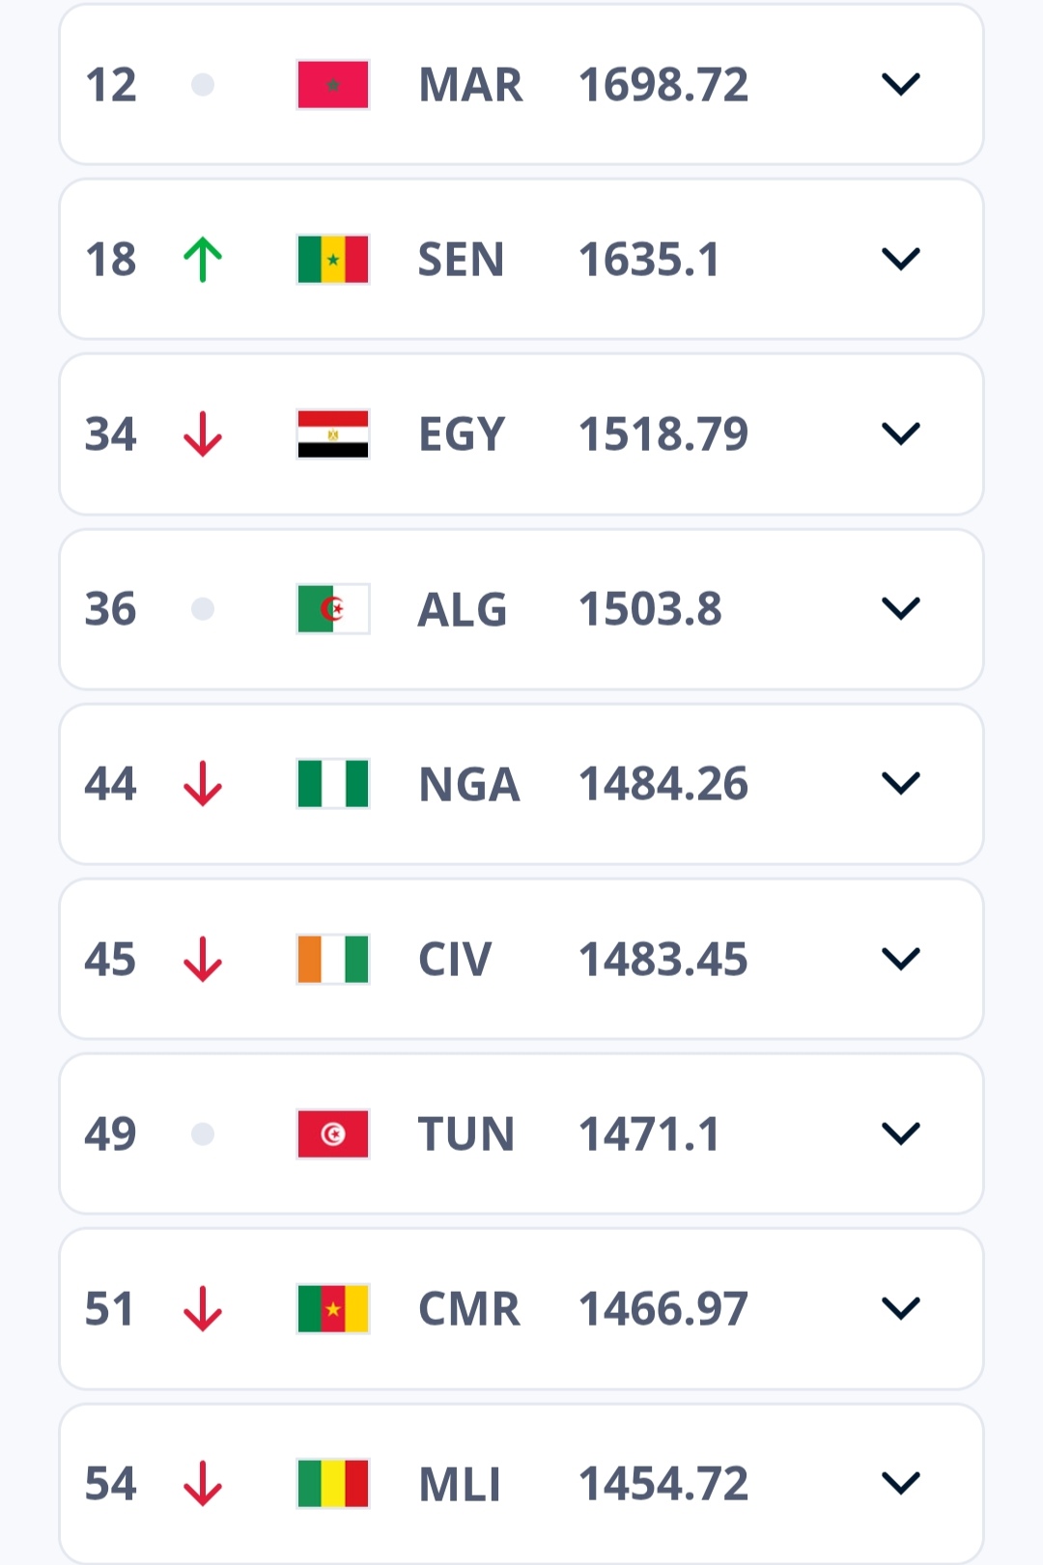Viewport: 1043px width, 1565px height.
Task: Click green up arrow beside SEN
Action: click(x=203, y=260)
